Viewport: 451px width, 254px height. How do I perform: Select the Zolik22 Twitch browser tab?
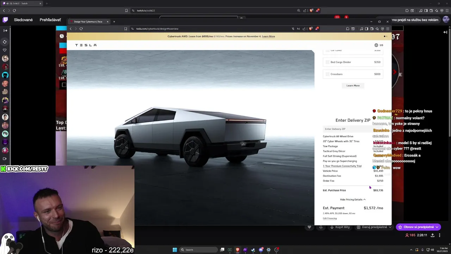click(x=22, y=4)
